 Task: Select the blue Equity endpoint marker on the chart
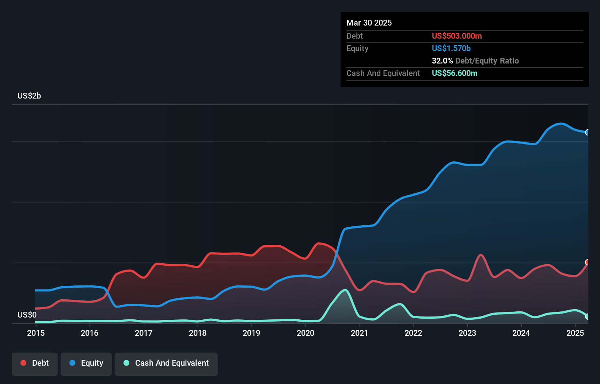tap(588, 133)
